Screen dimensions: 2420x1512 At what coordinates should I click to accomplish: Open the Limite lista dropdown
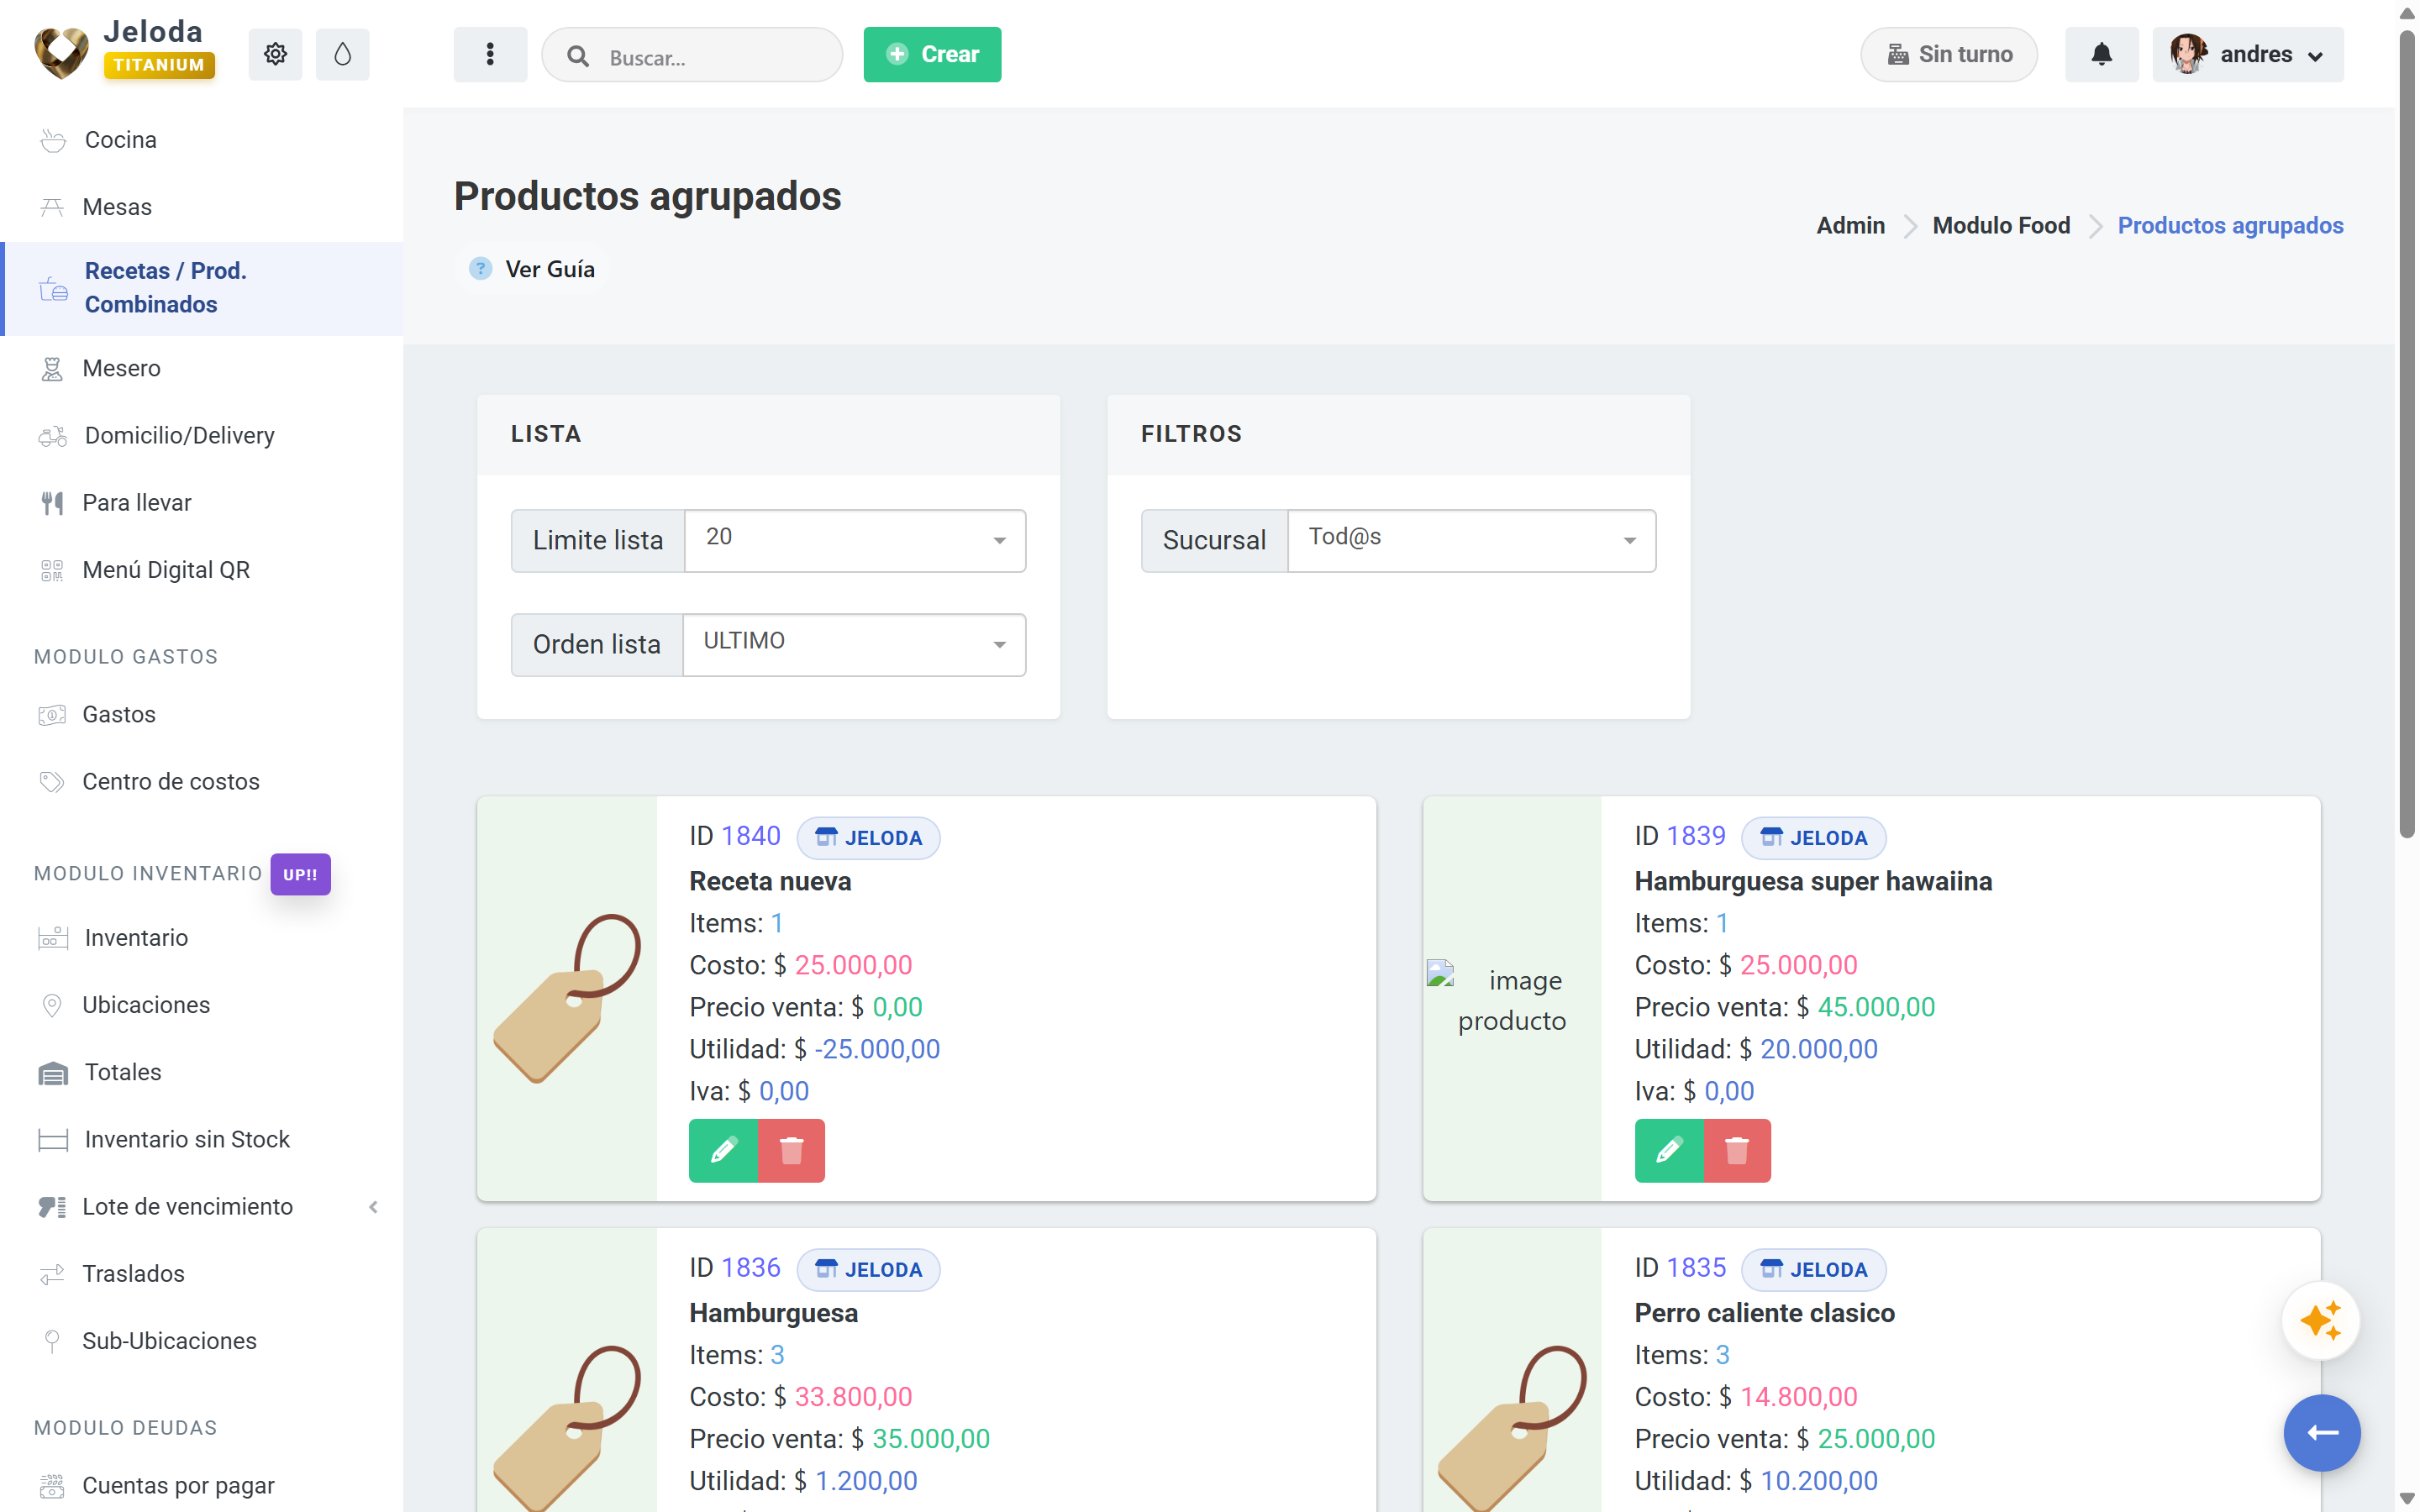pos(855,540)
